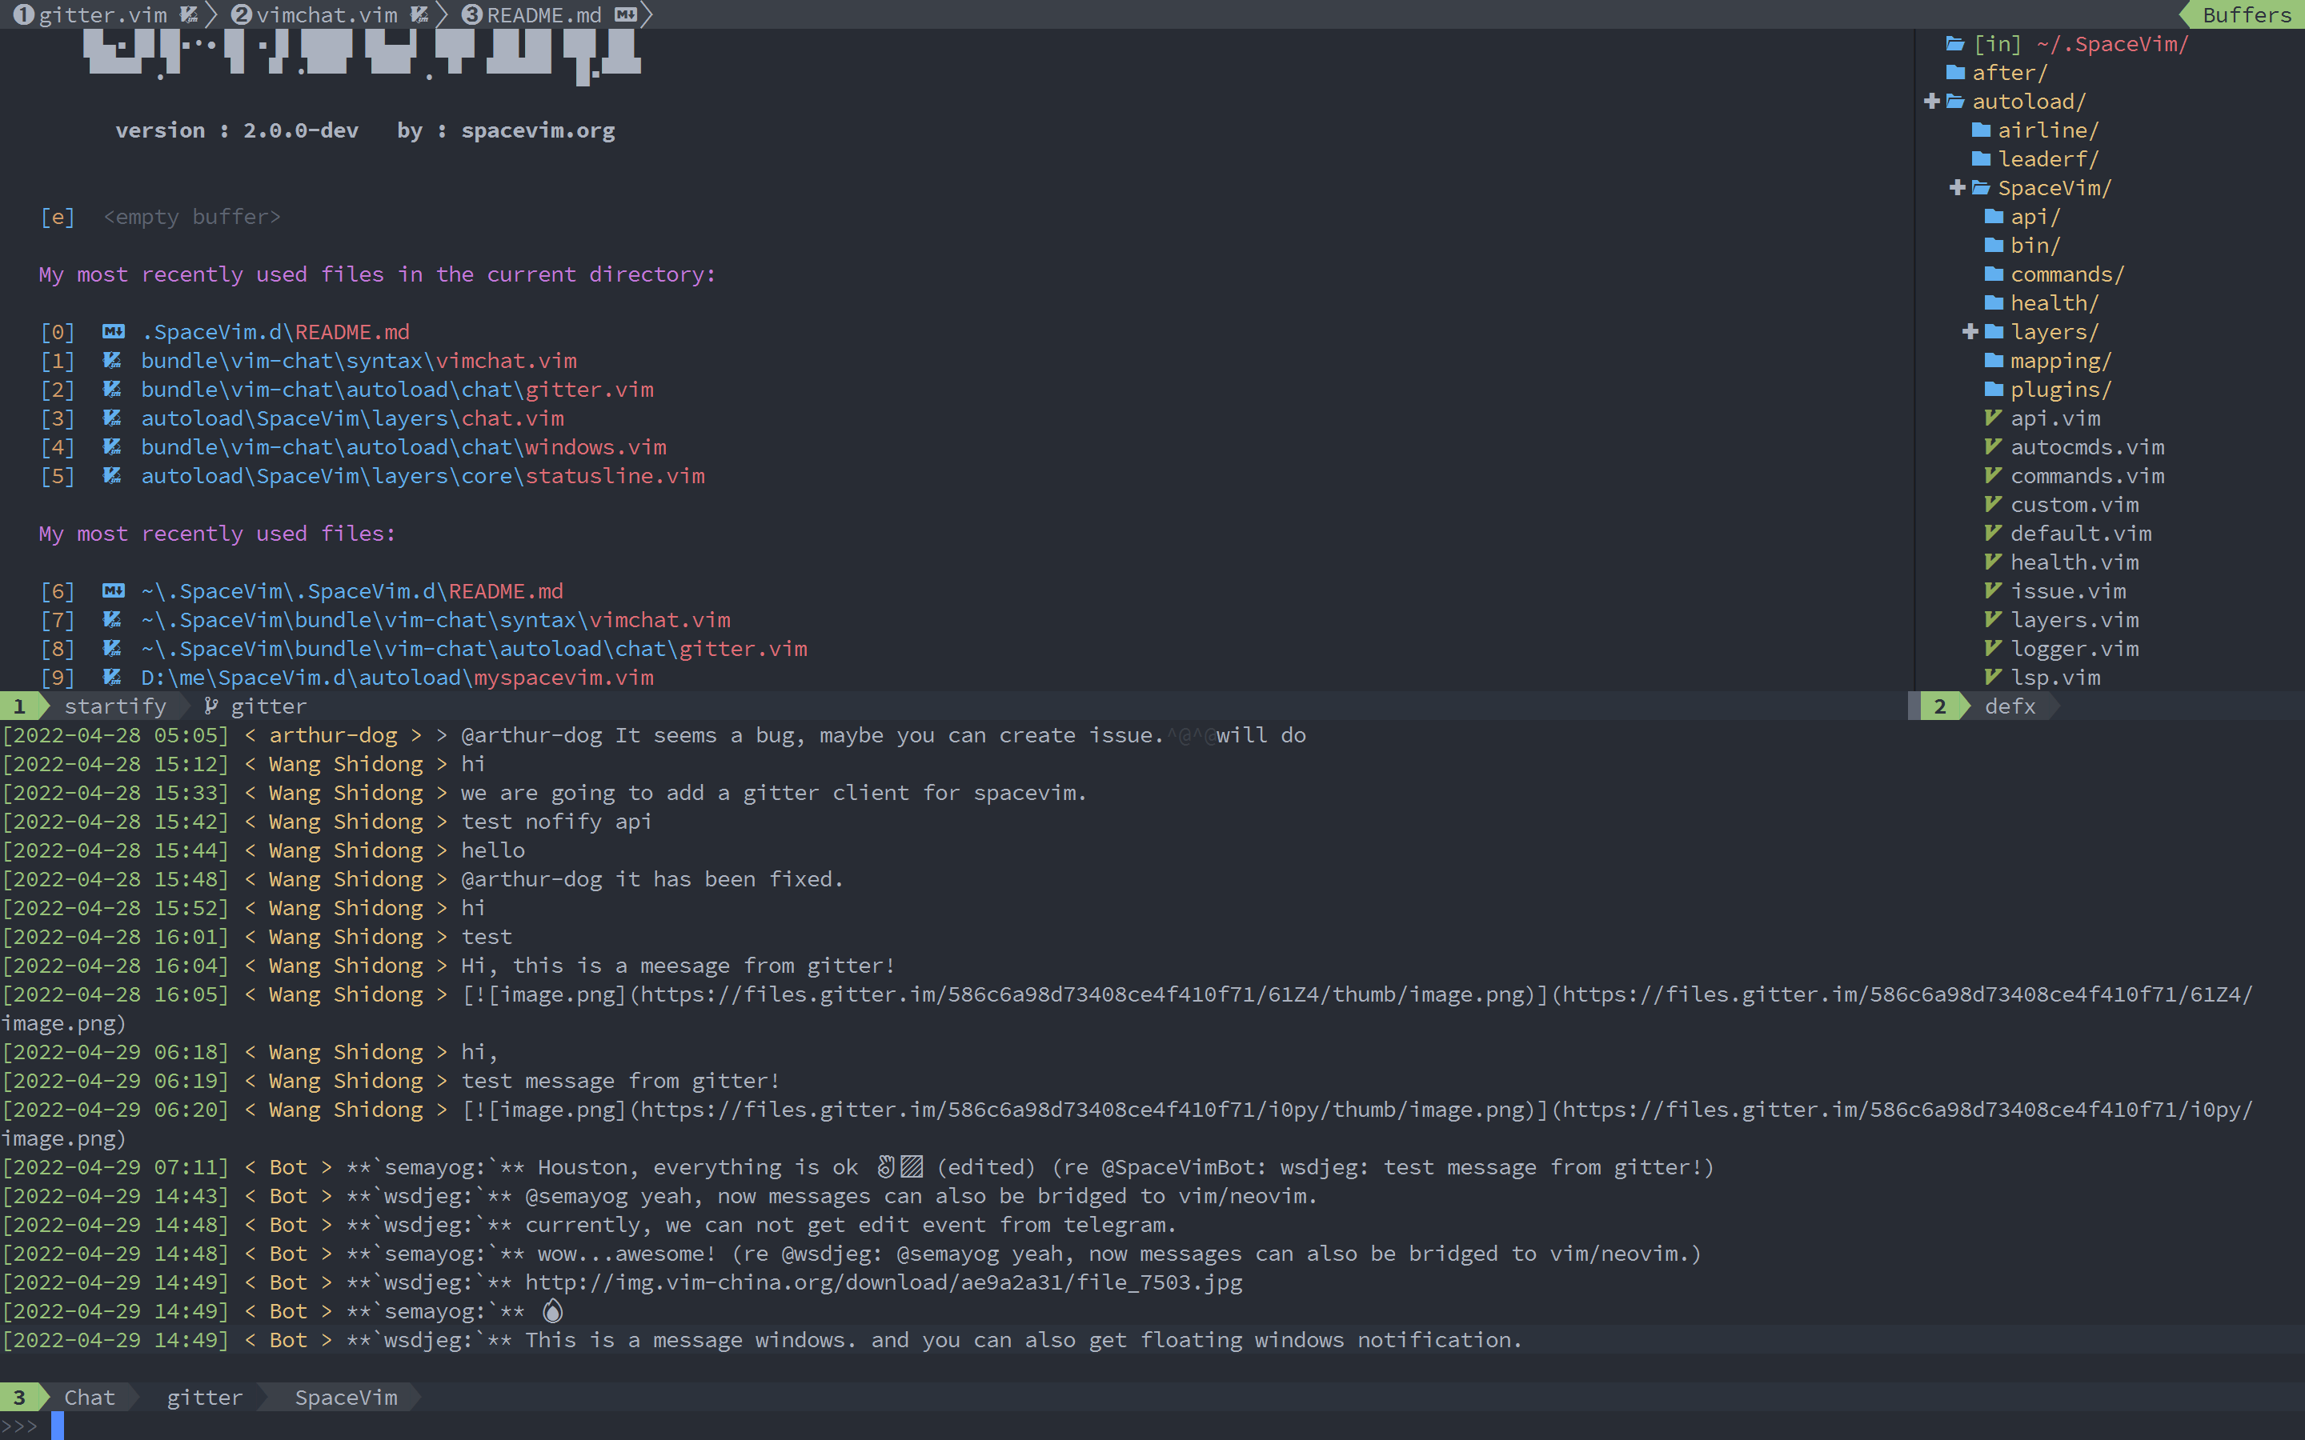Collapse the SpaceVim/ directory plus marker

1958,188
